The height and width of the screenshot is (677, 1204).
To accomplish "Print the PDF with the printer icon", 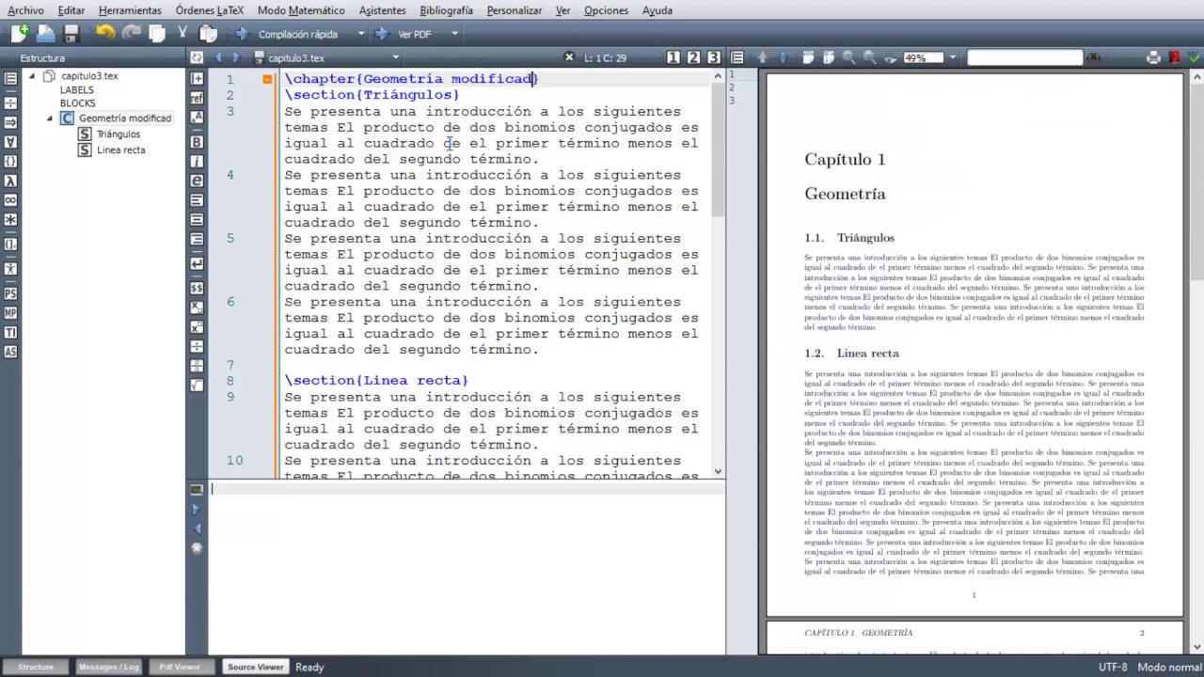I will (x=1153, y=58).
